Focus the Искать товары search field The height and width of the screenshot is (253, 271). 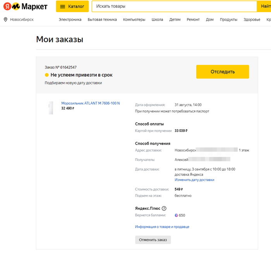(174, 7)
